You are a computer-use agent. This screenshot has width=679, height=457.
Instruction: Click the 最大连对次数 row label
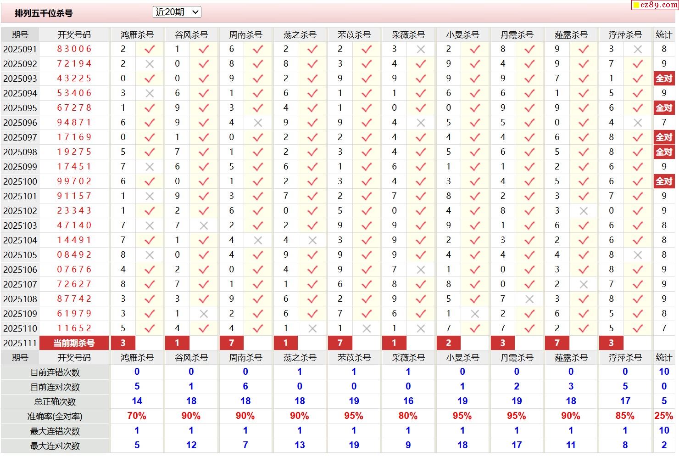55,446
